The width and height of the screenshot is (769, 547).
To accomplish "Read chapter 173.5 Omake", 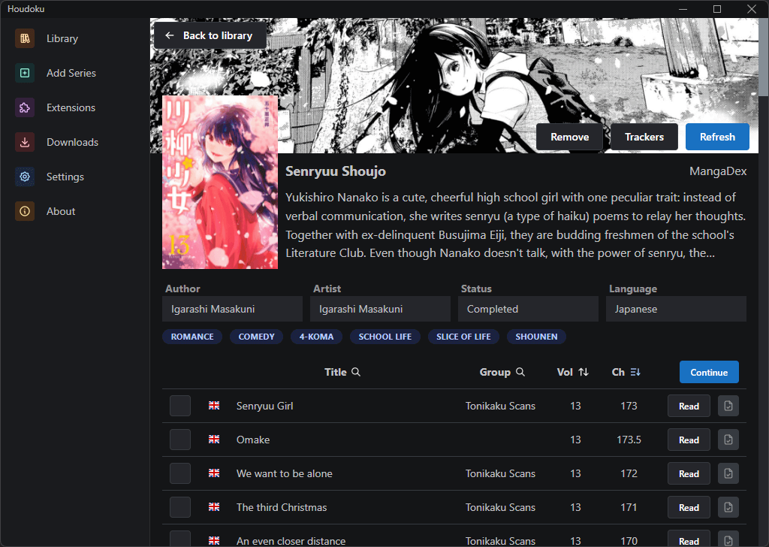I will point(689,440).
